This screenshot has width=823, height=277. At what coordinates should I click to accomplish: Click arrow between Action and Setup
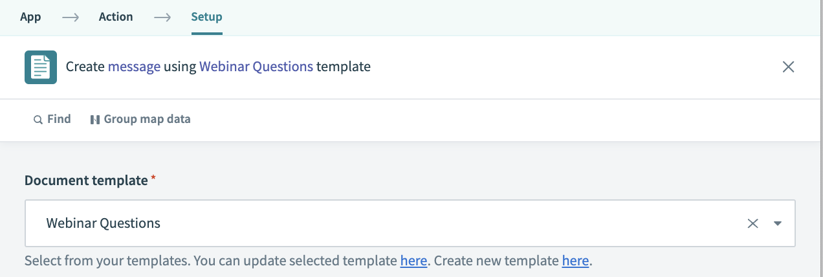[162, 17]
